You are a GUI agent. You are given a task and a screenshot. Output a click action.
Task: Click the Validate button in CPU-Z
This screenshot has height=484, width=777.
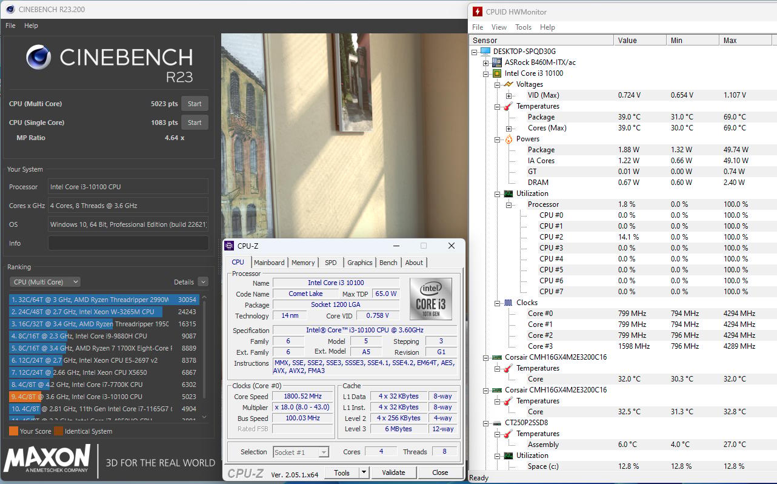(393, 472)
